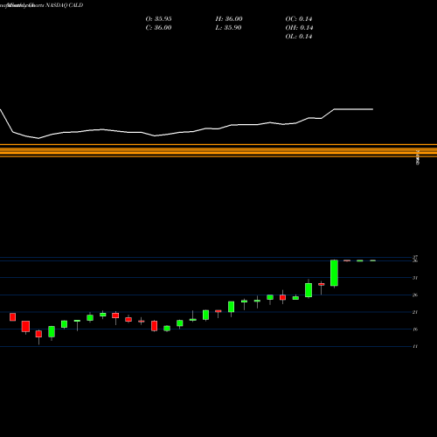Click the high value H: 36.00
This screenshot has height=437, width=437.
[229, 19]
